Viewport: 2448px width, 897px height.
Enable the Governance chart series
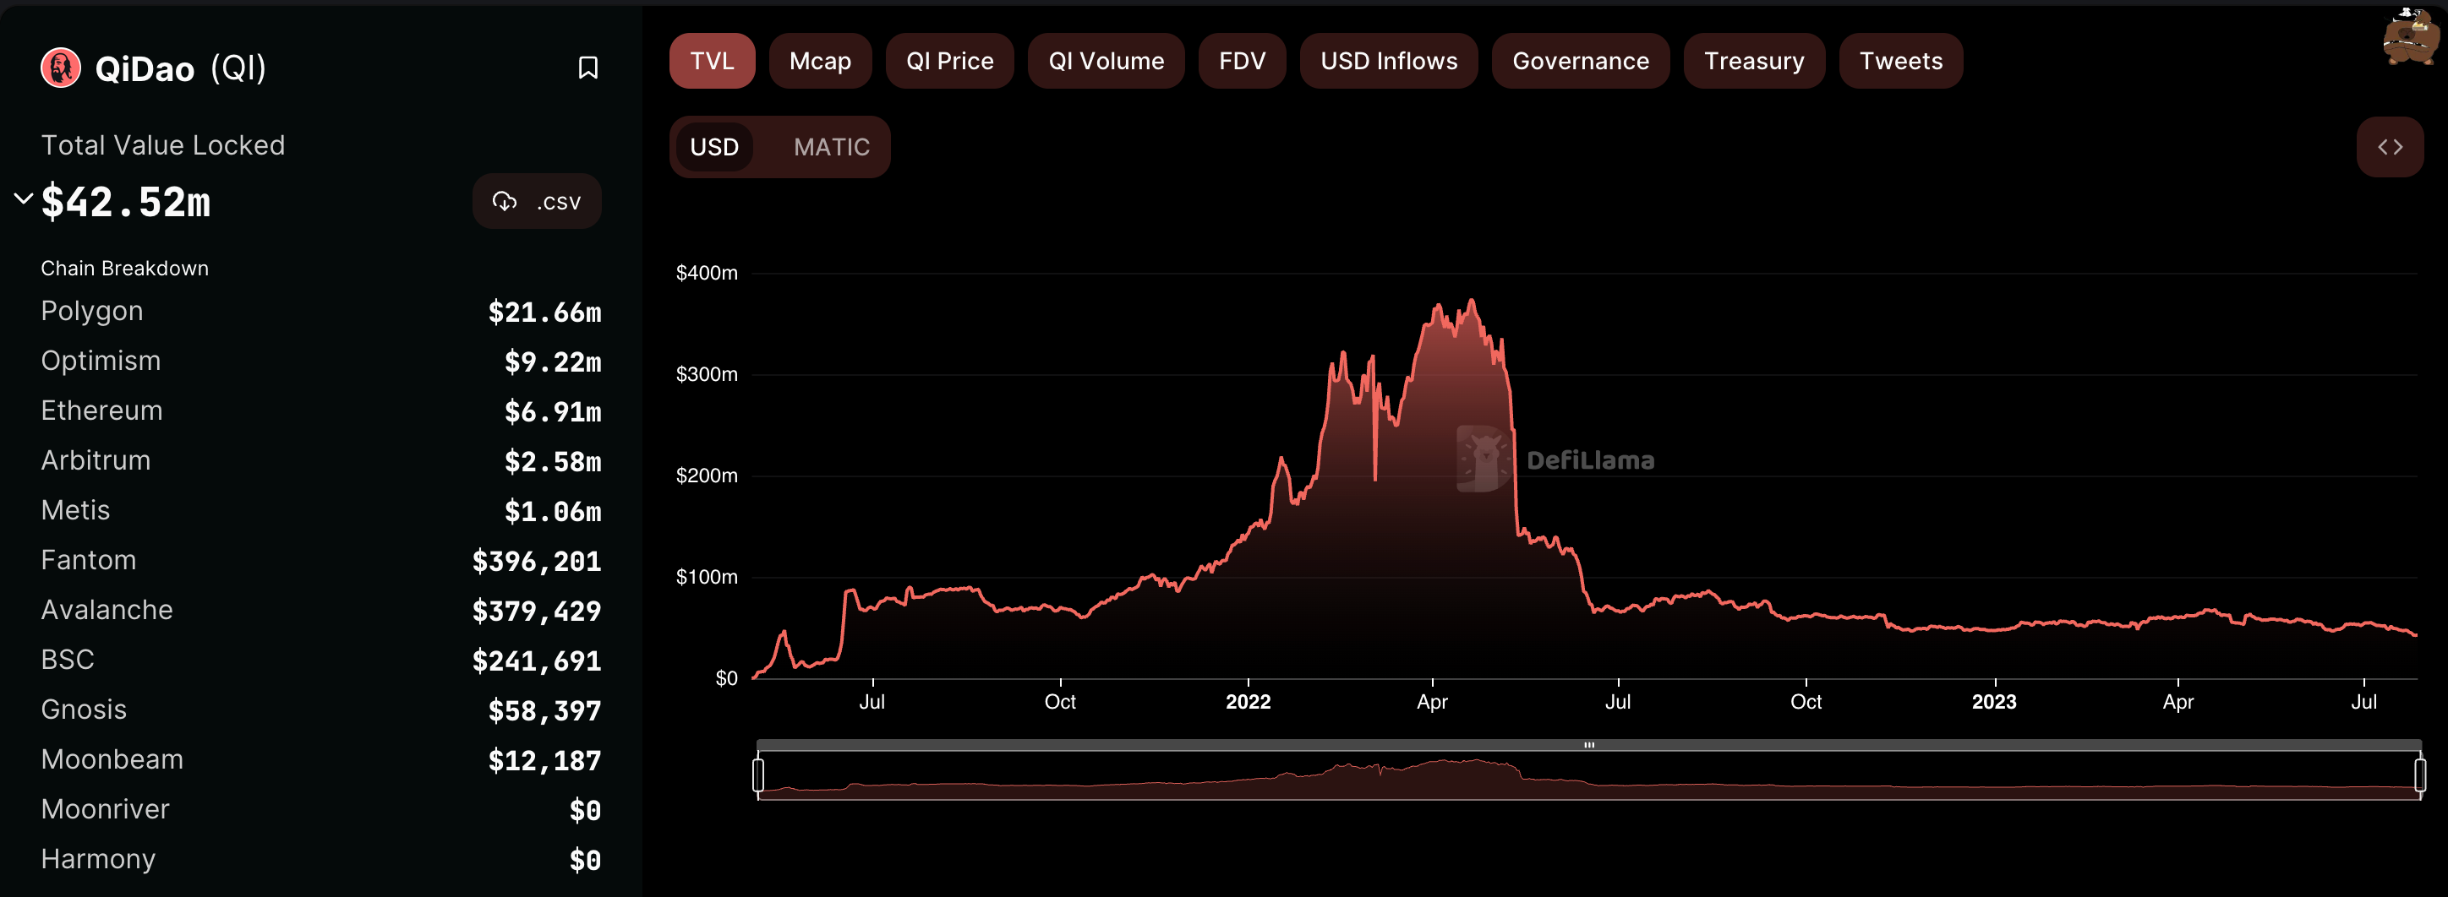pos(1581,61)
